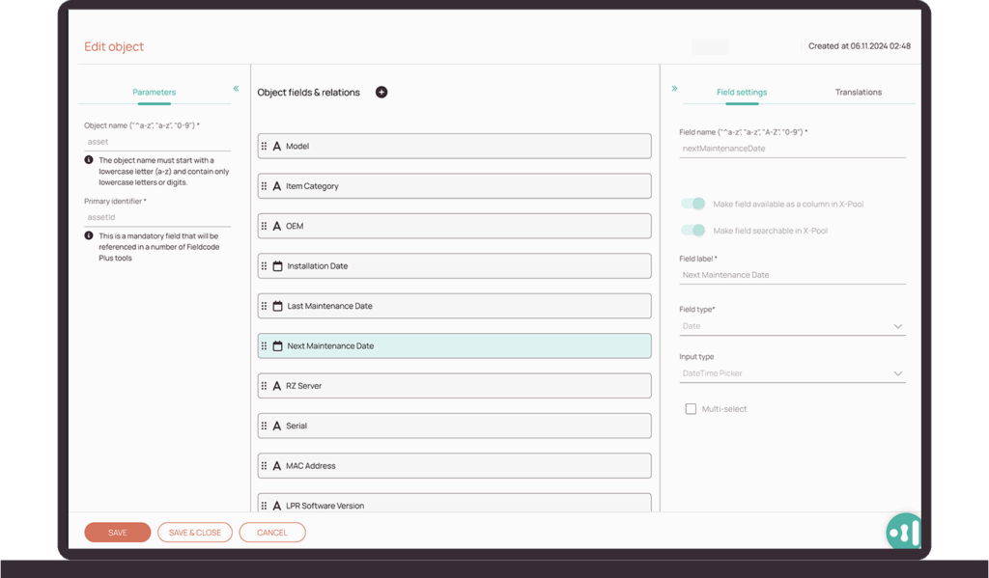Click the calendar icon on Last Maintenance Date
Viewport: 989px width, 578px height.
click(x=277, y=306)
